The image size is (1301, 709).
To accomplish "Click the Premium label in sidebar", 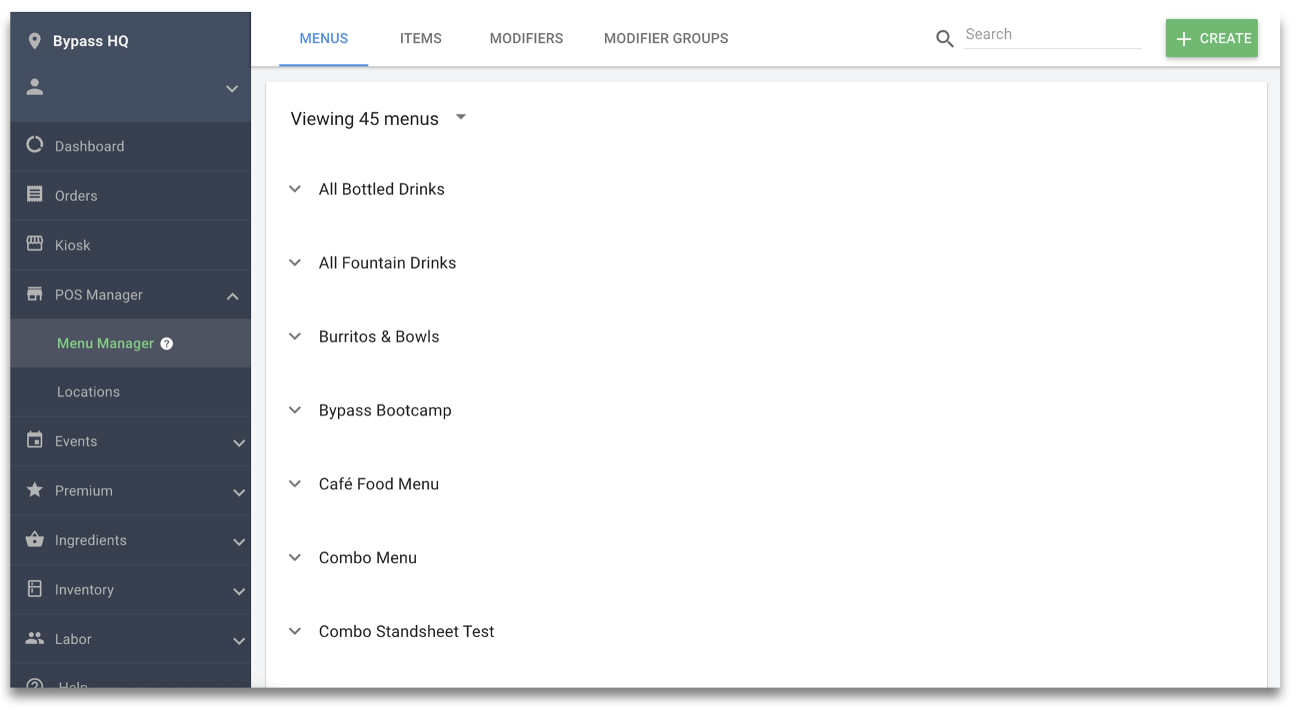I will coord(84,491).
